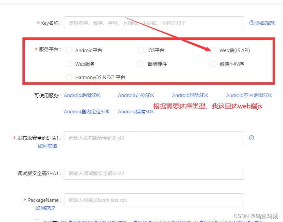Select the Web服务 radio button
Image resolution: width=283 pixels, height=222 pixels.
(x=69, y=64)
